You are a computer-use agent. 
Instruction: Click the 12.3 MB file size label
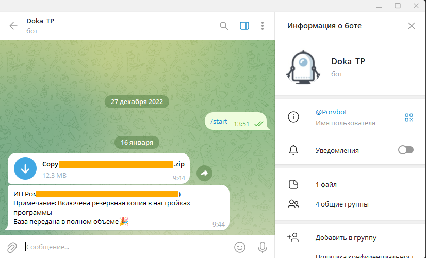[54, 175]
